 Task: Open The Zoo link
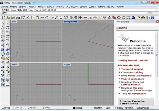[138, 88]
